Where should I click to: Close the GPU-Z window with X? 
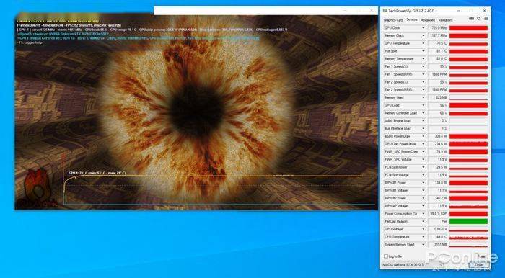click(484, 11)
